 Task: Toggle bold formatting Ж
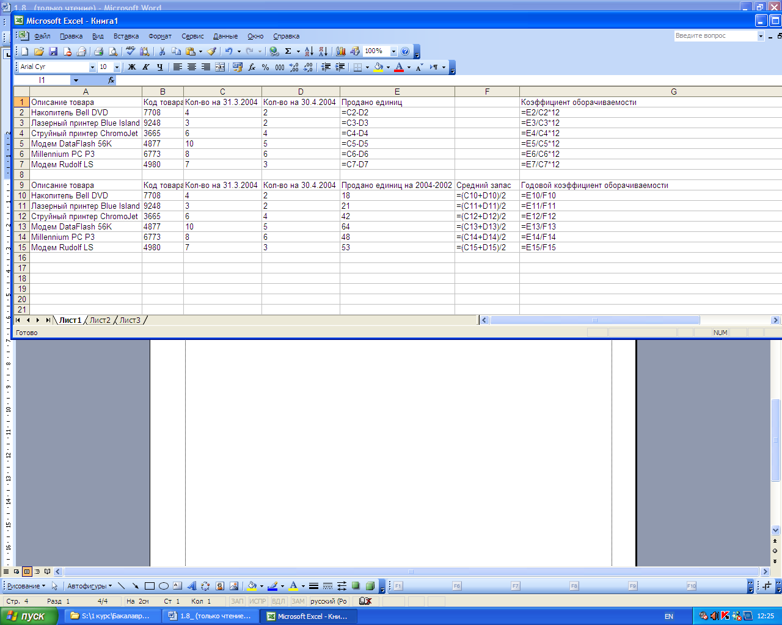[x=131, y=67]
